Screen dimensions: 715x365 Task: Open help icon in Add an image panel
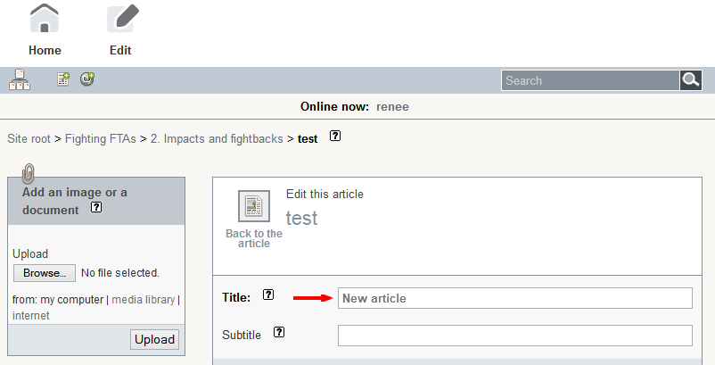pos(96,208)
